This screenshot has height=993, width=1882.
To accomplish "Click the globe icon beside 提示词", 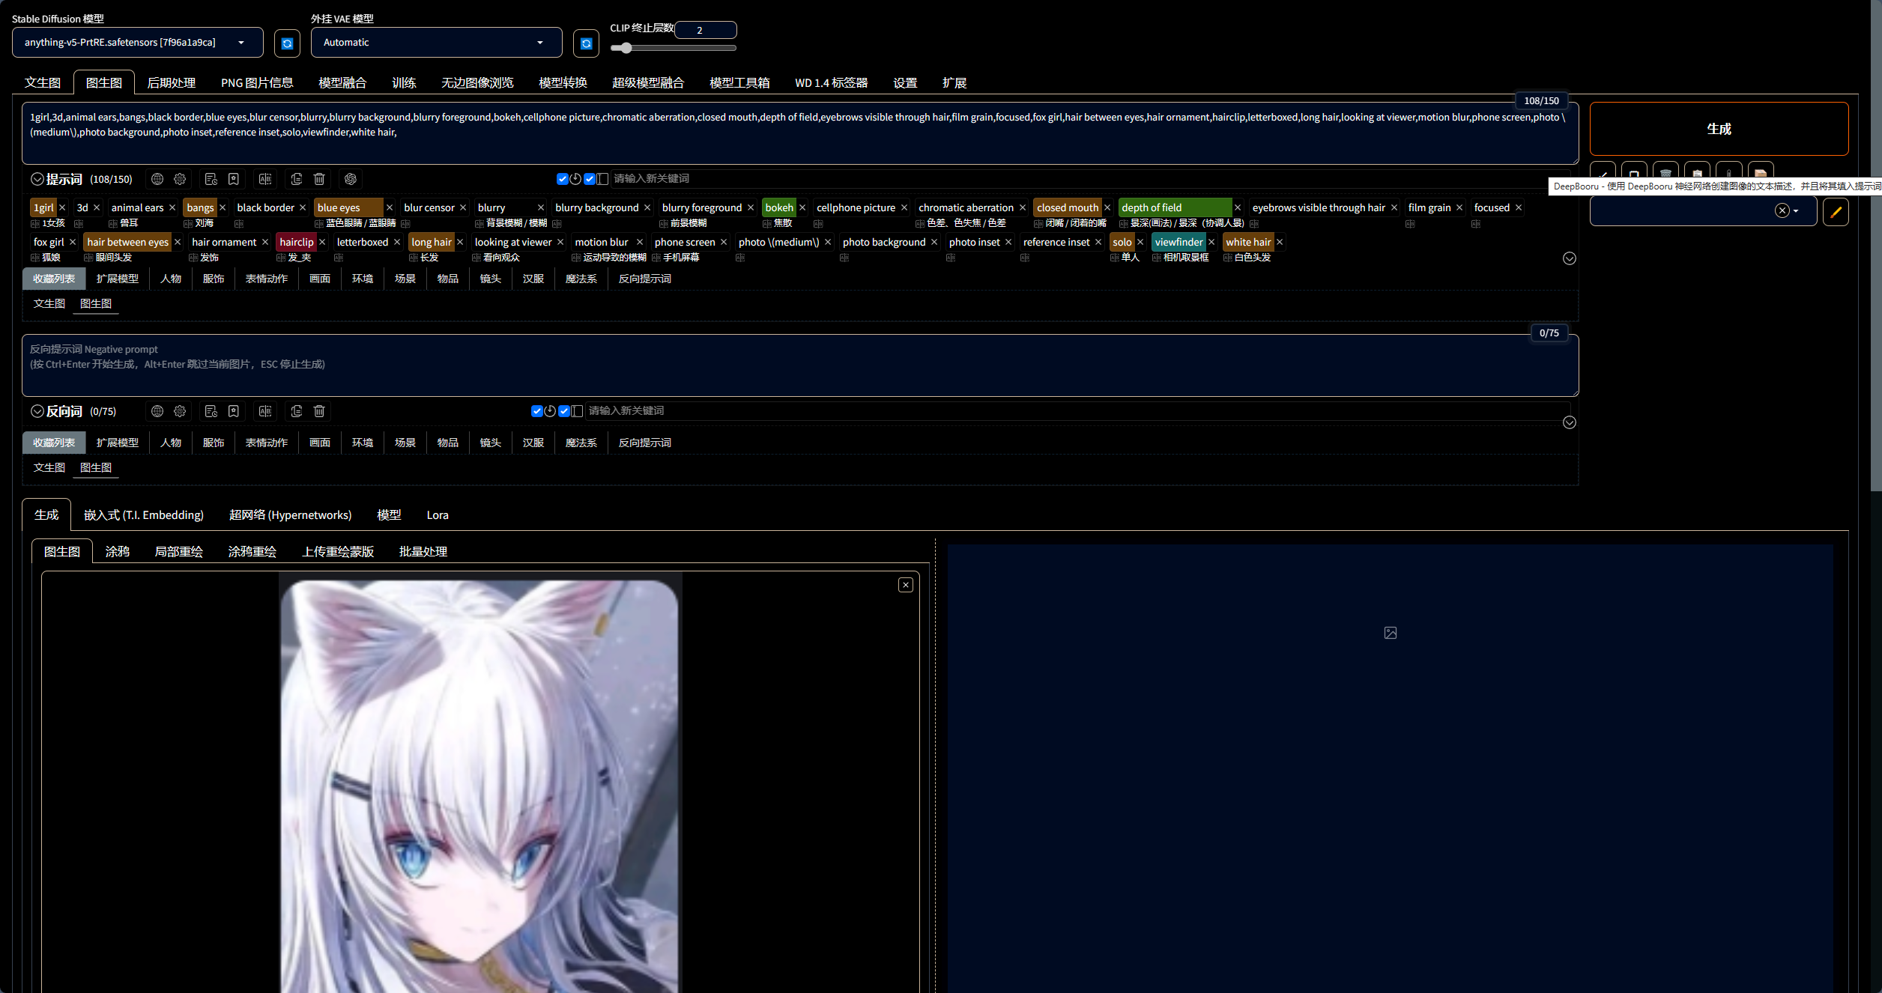I will 157,179.
